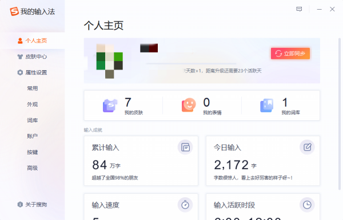Go to 账户 settings
The height and width of the screenshot is (220, 343).
(33, 136)
